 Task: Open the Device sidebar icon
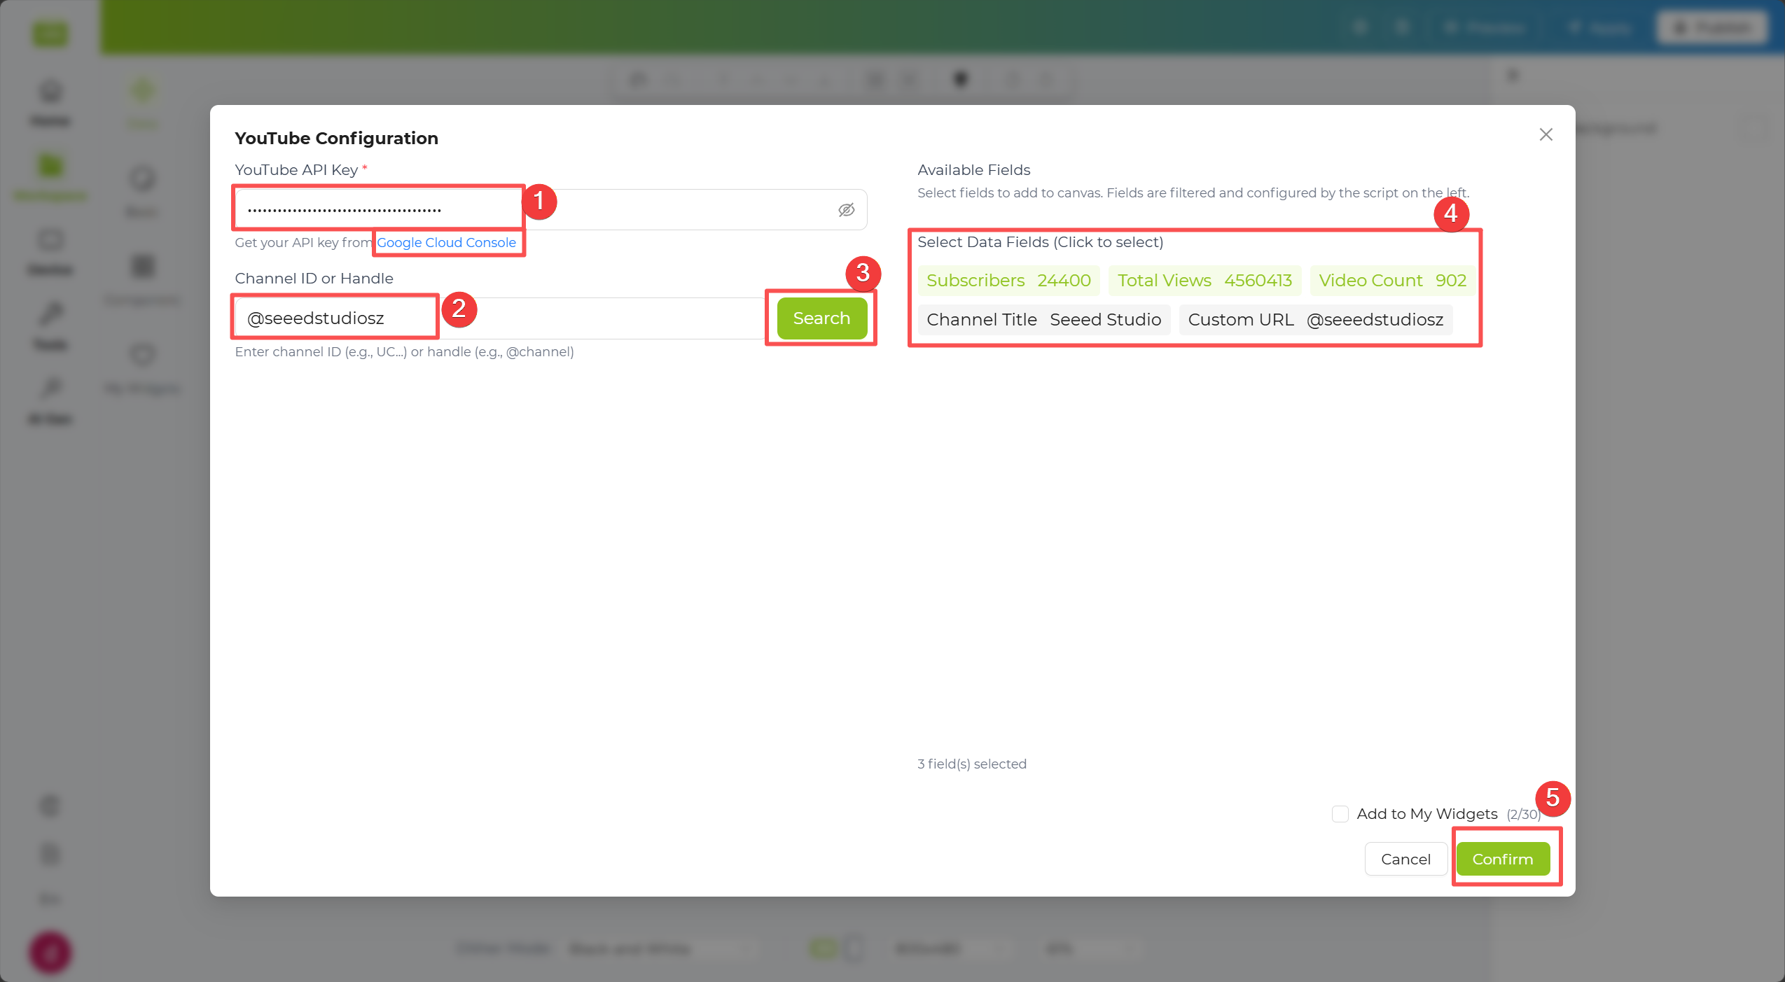[x=50, y=253]
